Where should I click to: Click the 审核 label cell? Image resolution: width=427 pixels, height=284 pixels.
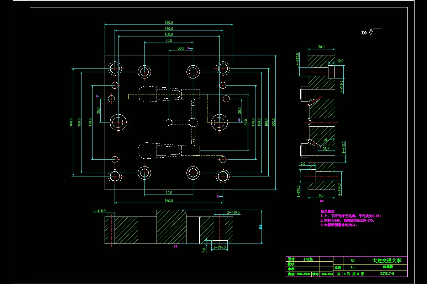click(291, 269)
